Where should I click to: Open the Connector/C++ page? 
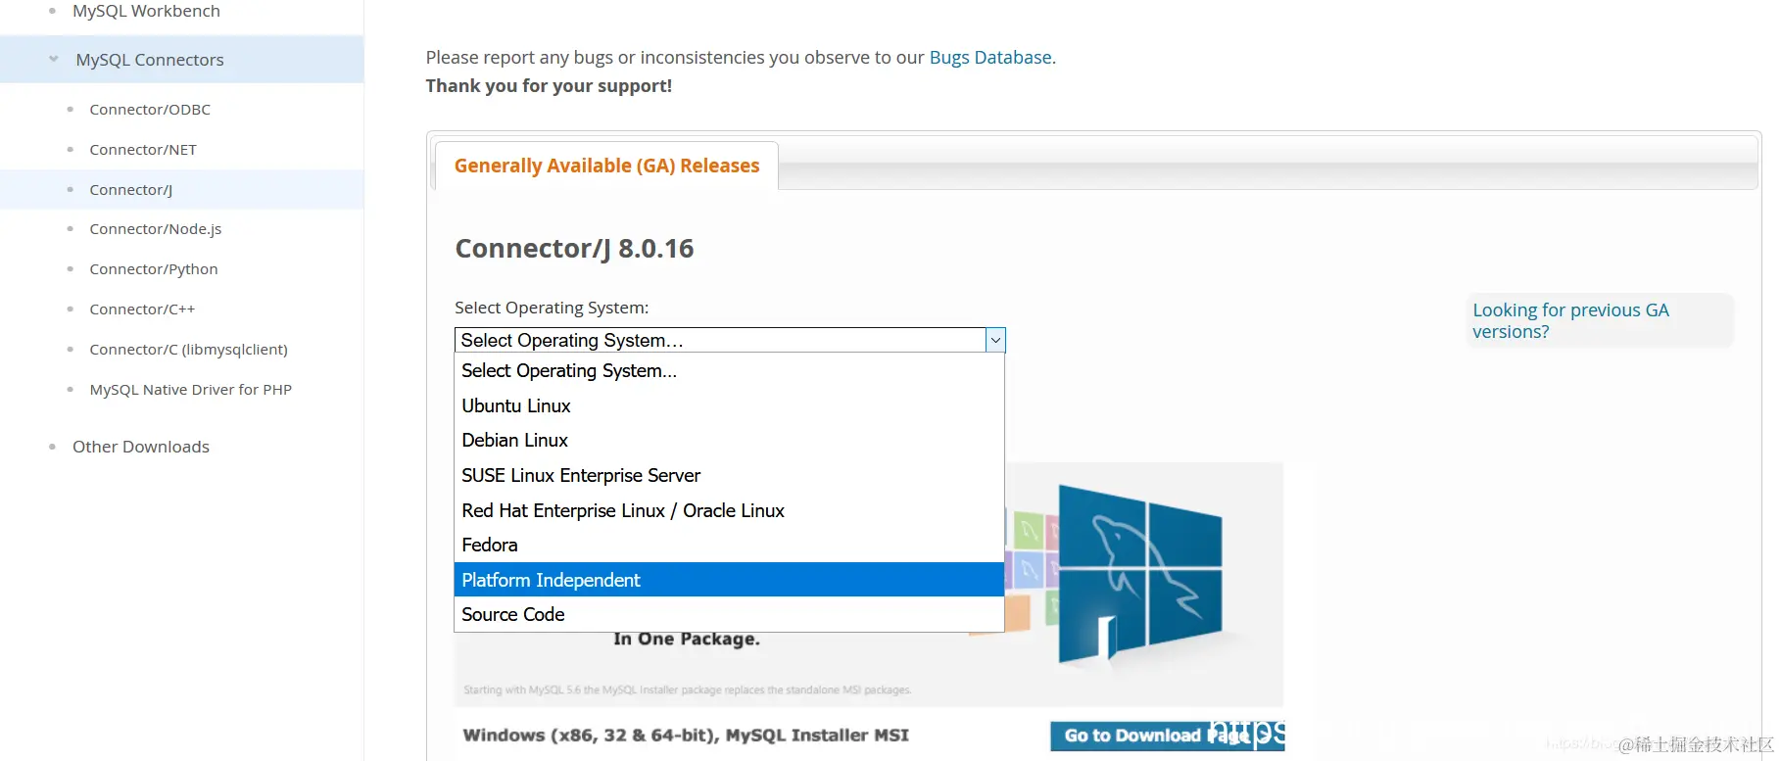coord(142,309)
